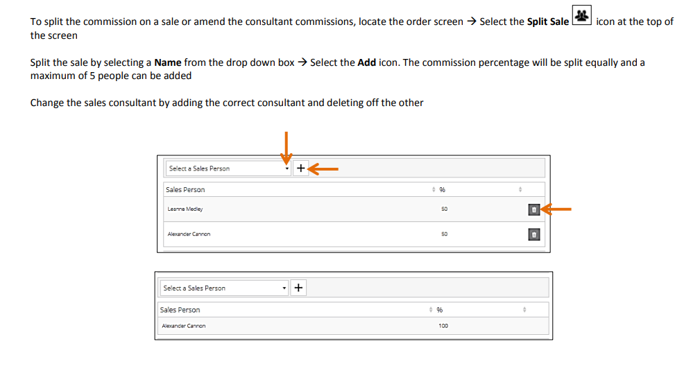Sort lower table by % column arrows
The height and width of the screenshot is (373, 700).
pos(524,310)
